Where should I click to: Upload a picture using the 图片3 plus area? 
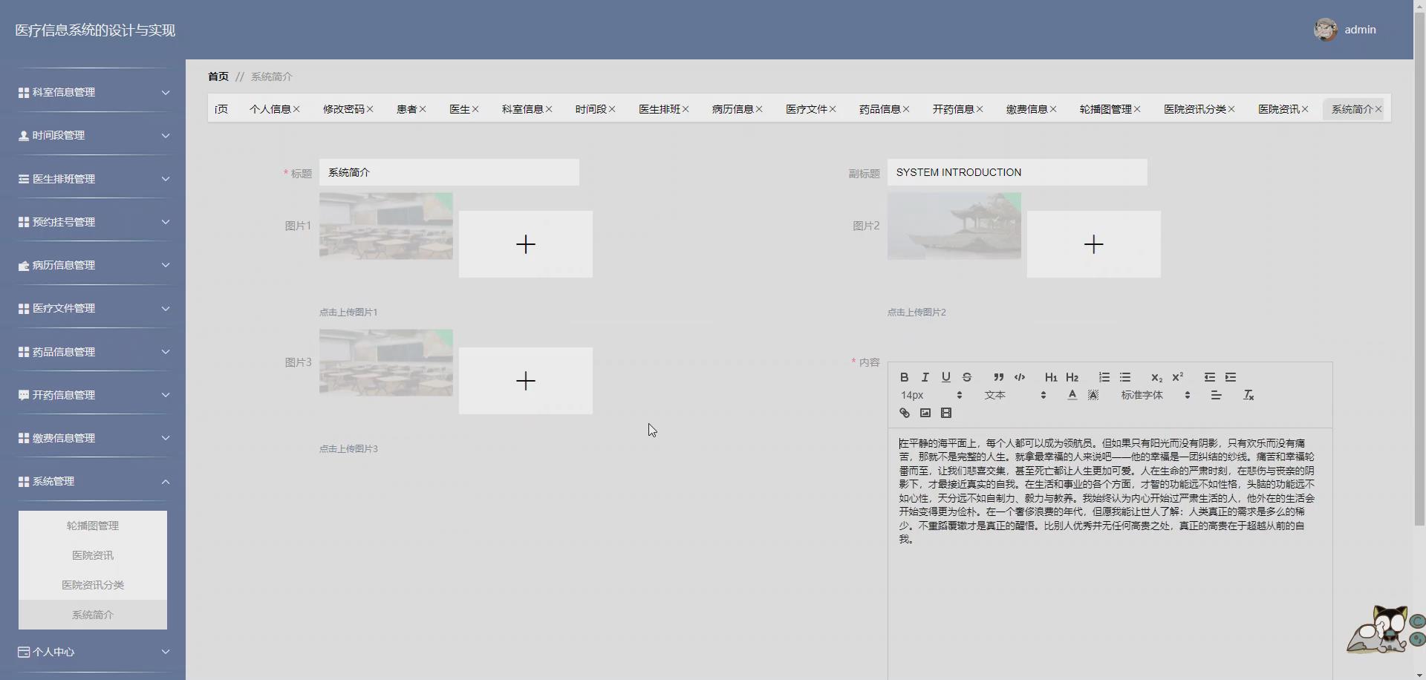click(x=525, y=381)
